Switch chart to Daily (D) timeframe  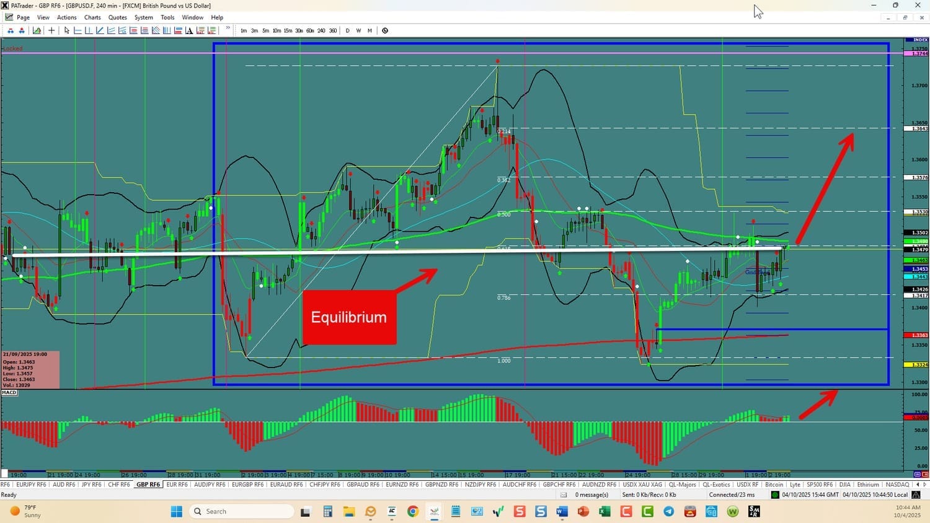[x=347, y=30]
